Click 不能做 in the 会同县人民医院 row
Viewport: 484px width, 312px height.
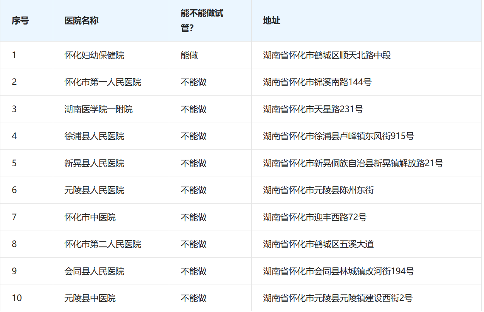[193, 271]
